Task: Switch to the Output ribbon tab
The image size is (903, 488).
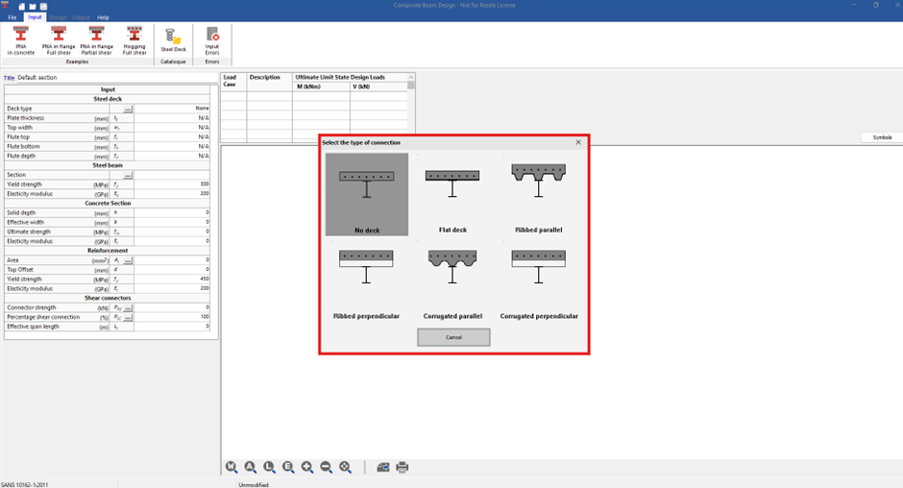Action: [81, 17]
